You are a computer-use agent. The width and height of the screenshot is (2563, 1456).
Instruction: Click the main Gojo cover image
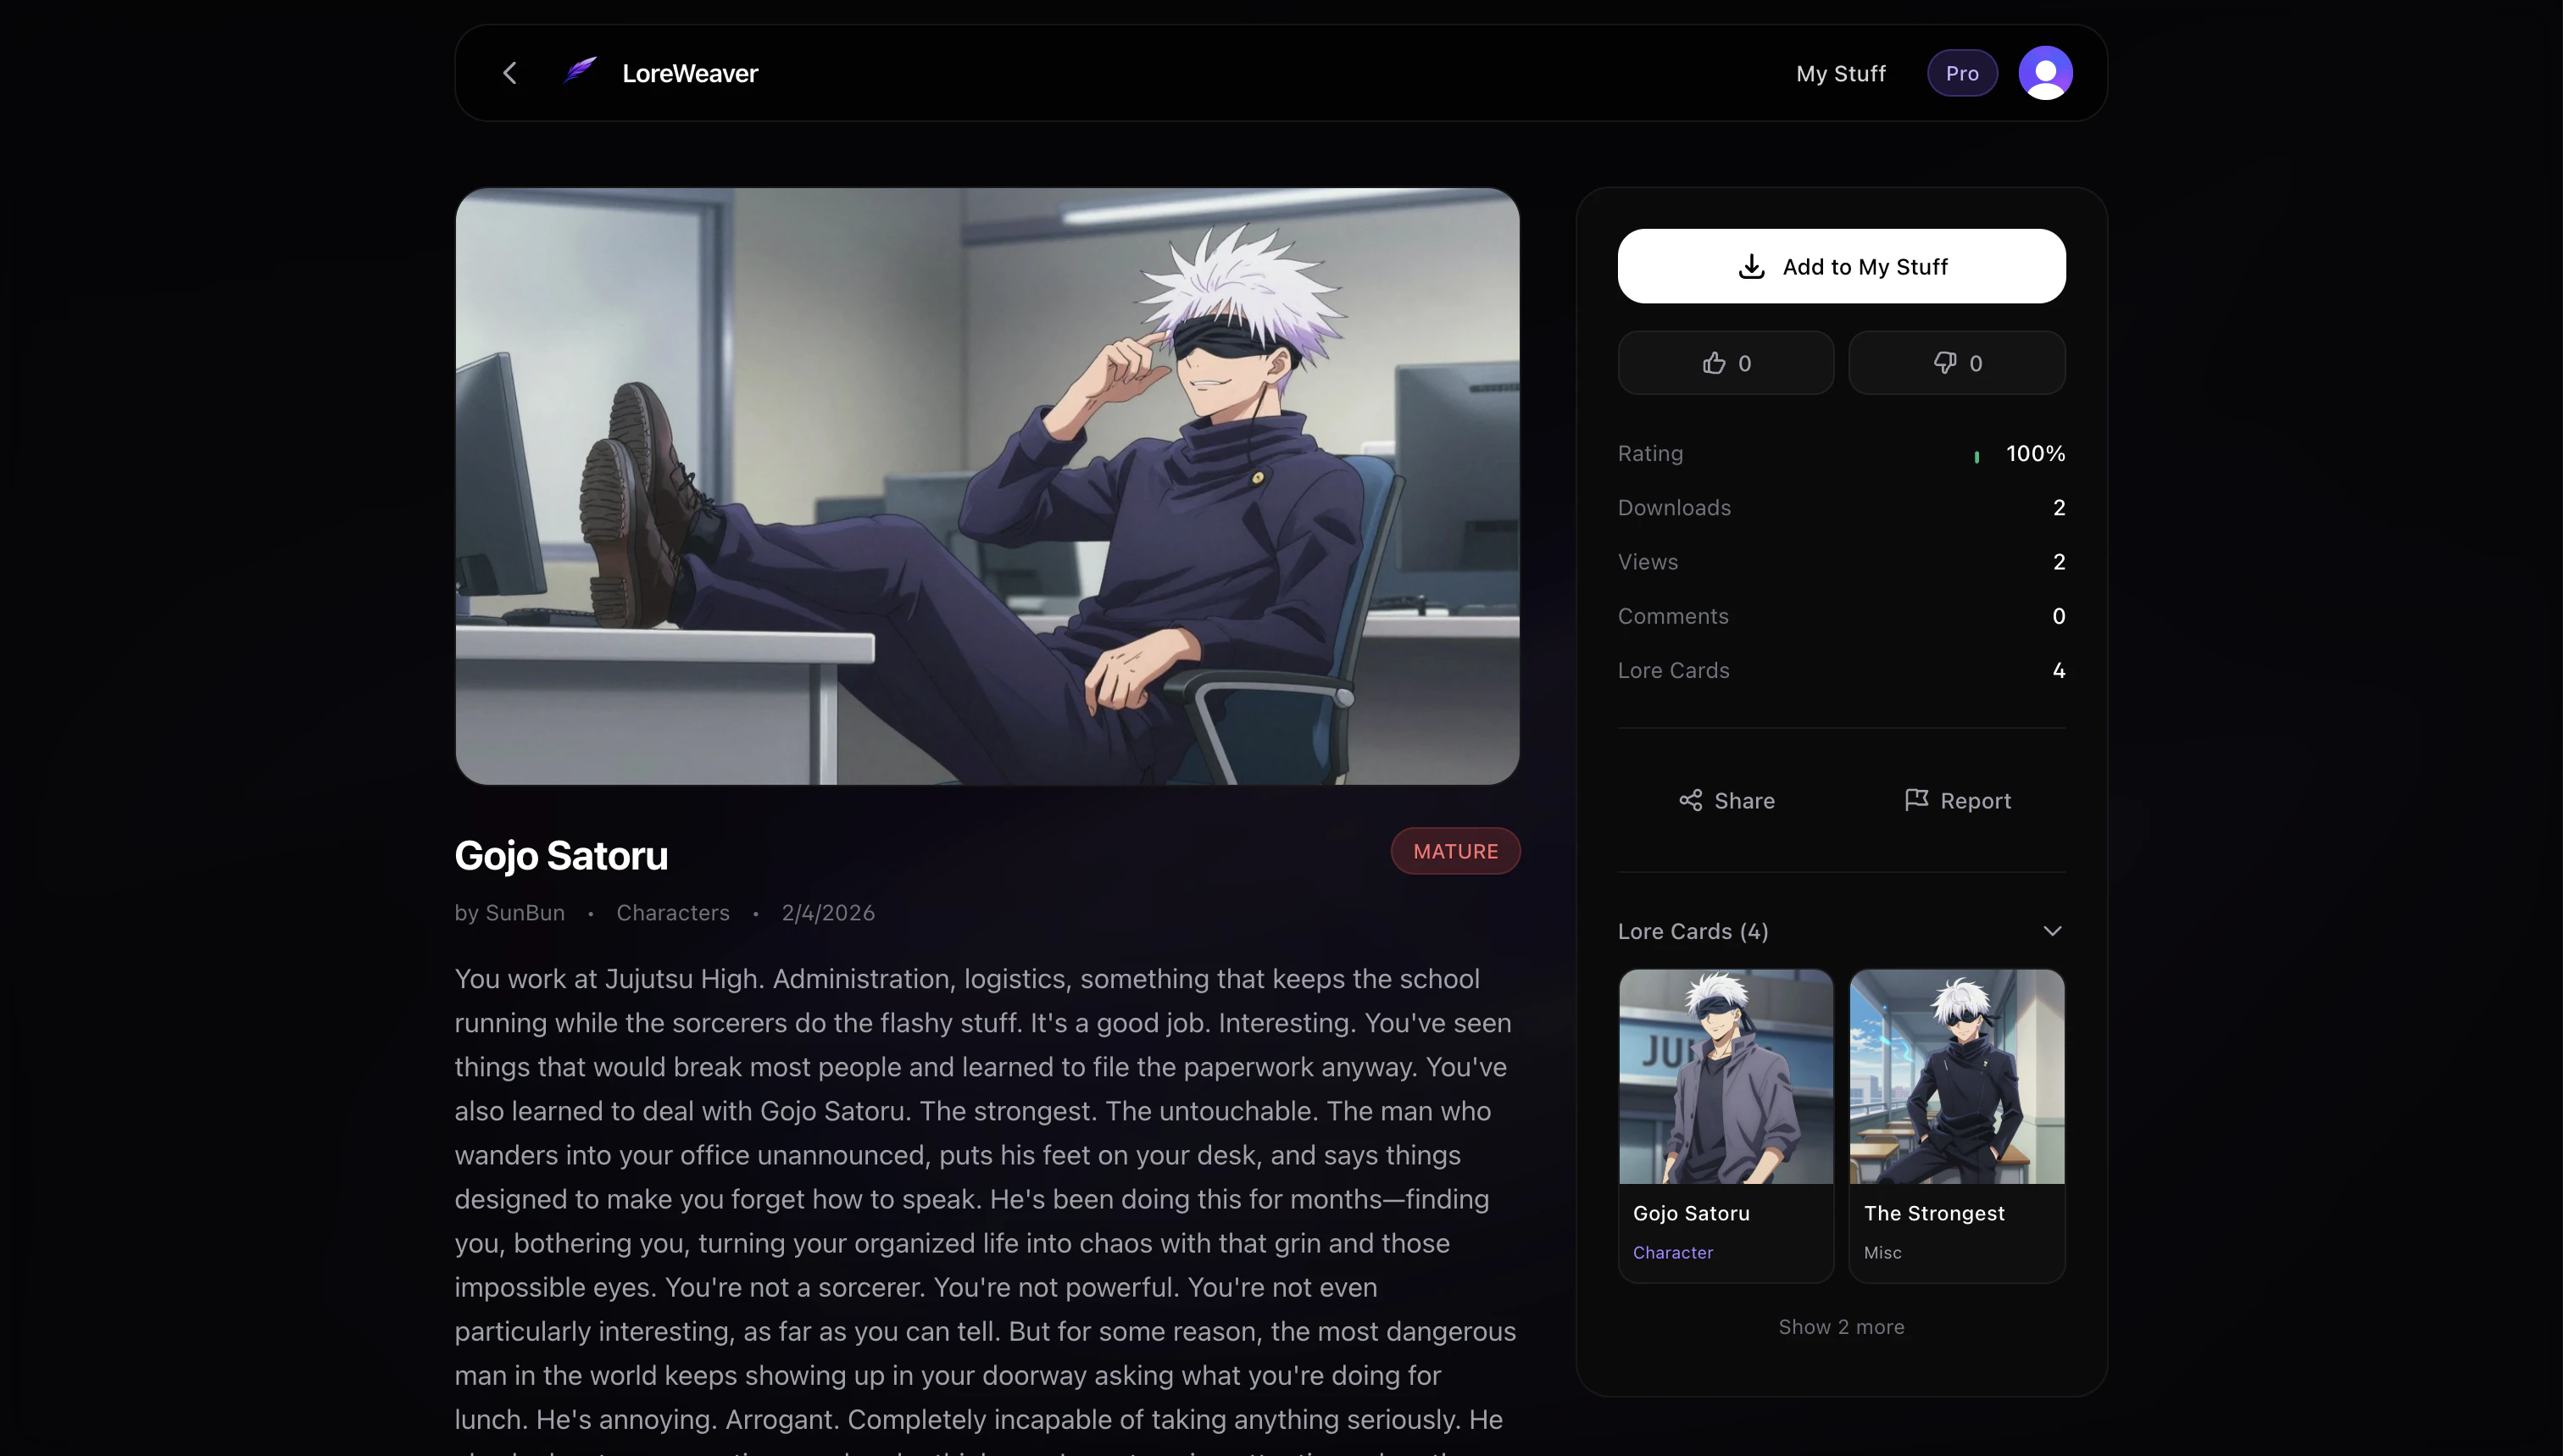987,486
